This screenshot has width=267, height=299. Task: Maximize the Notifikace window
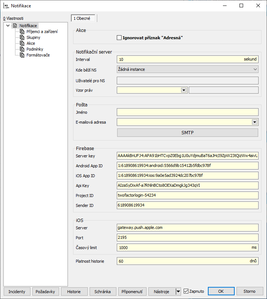241,6
